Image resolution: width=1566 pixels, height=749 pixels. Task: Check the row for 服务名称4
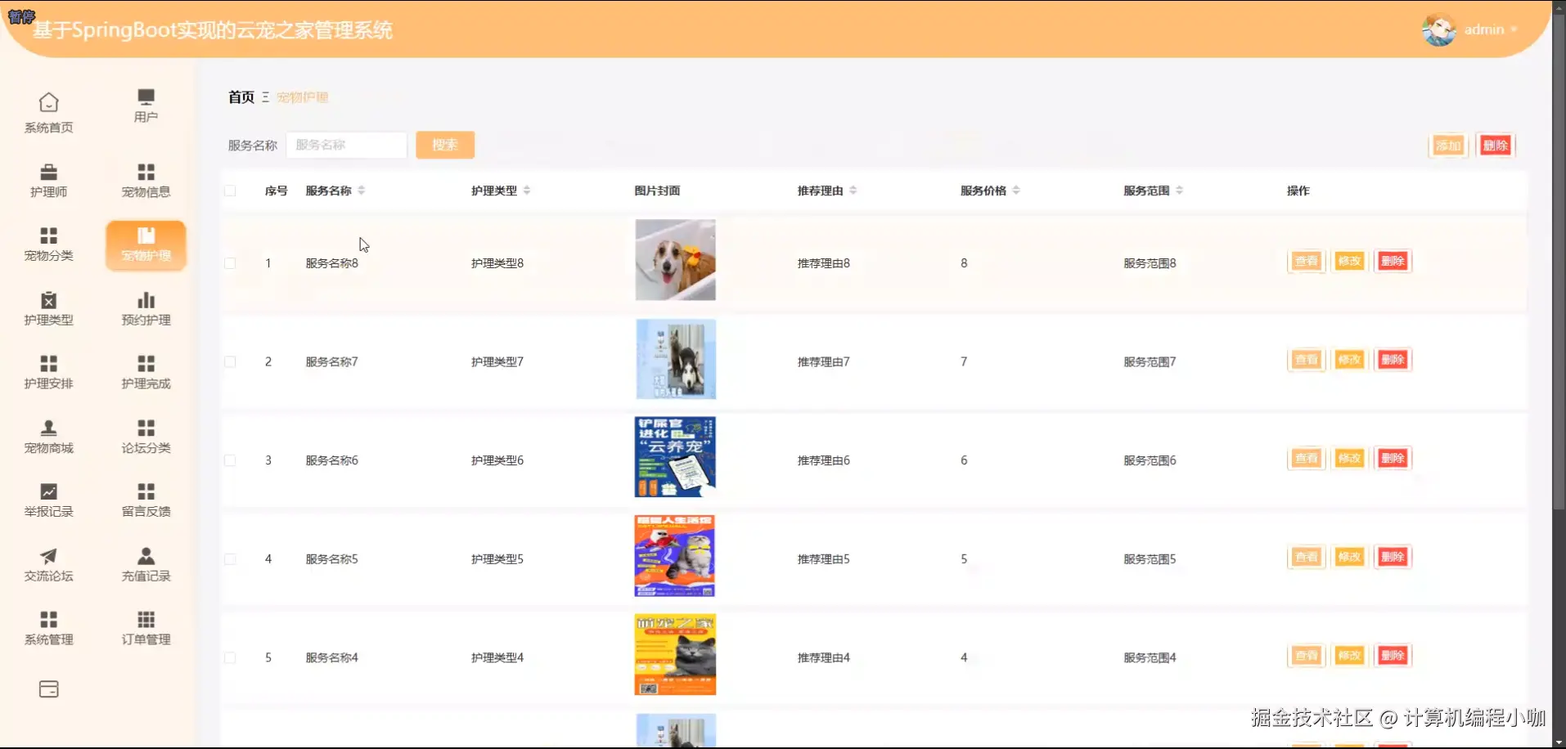(x=230, y=657)
